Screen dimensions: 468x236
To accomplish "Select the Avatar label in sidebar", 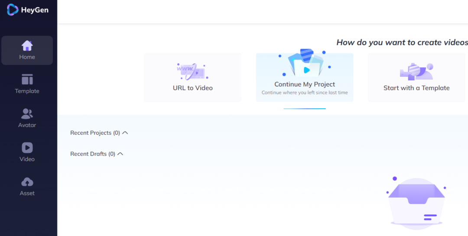I will 27,125.
